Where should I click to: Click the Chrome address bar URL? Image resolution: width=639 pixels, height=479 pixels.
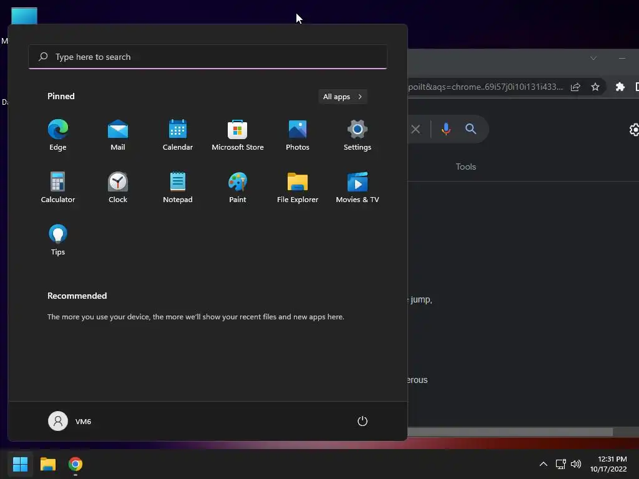coord(485,87)
